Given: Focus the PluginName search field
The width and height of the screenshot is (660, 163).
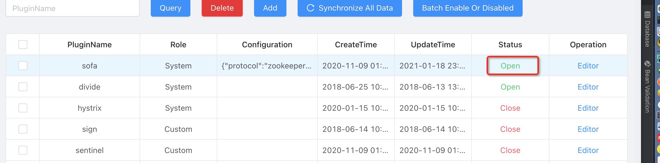Looking at the screenshot, I should tap(73, 9).
